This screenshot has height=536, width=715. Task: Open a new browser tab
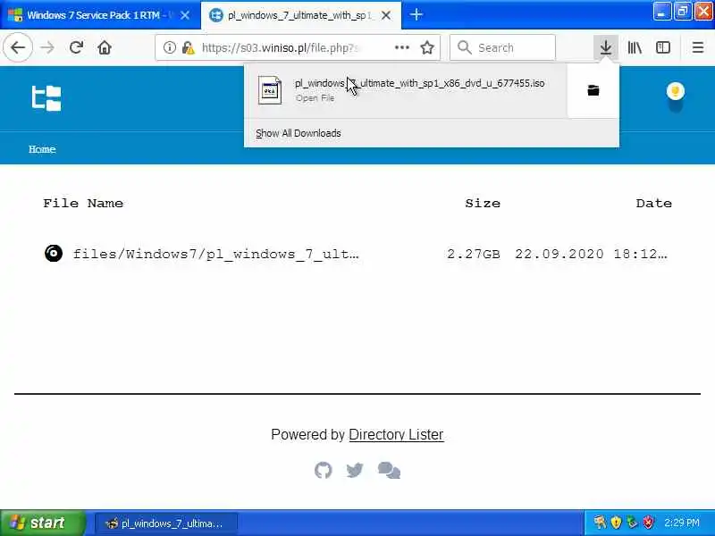(x=416, y=14)
